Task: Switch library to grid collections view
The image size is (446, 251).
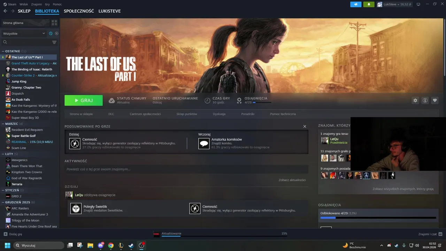Action: pyautogui.click(x=54, y=23)
